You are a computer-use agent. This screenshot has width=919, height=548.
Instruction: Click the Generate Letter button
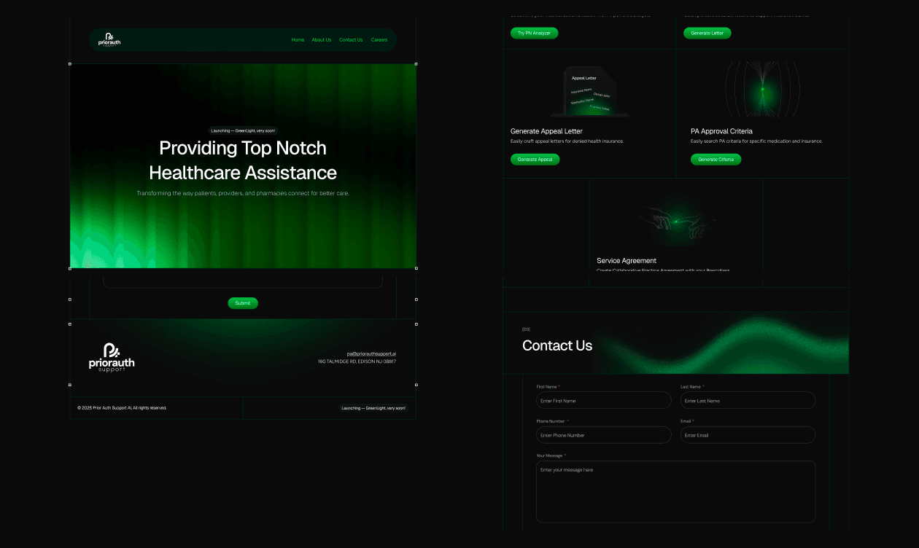click(x=707, y=33)
